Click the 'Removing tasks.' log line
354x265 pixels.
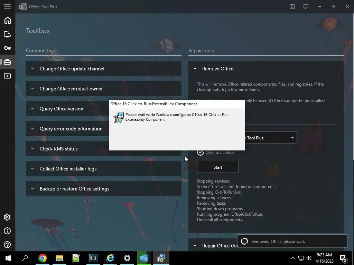click(212, 203)
